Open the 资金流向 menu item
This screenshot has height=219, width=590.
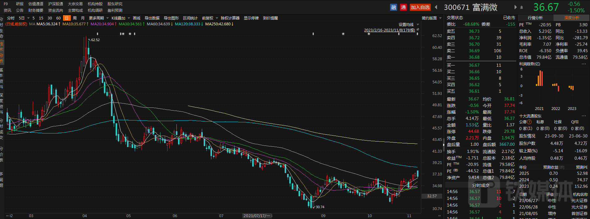click(56, 11)
